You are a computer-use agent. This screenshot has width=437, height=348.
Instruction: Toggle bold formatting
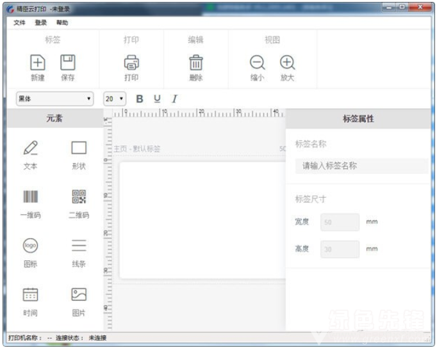coord(140,99)
